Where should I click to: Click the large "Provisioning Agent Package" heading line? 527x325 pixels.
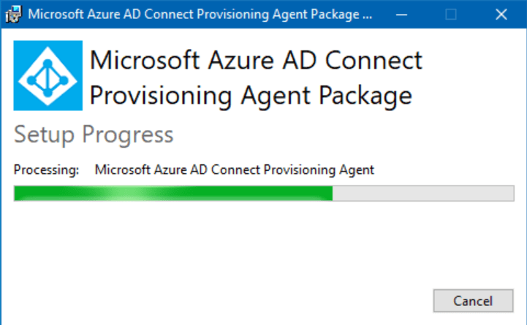(x=251, y=96)
